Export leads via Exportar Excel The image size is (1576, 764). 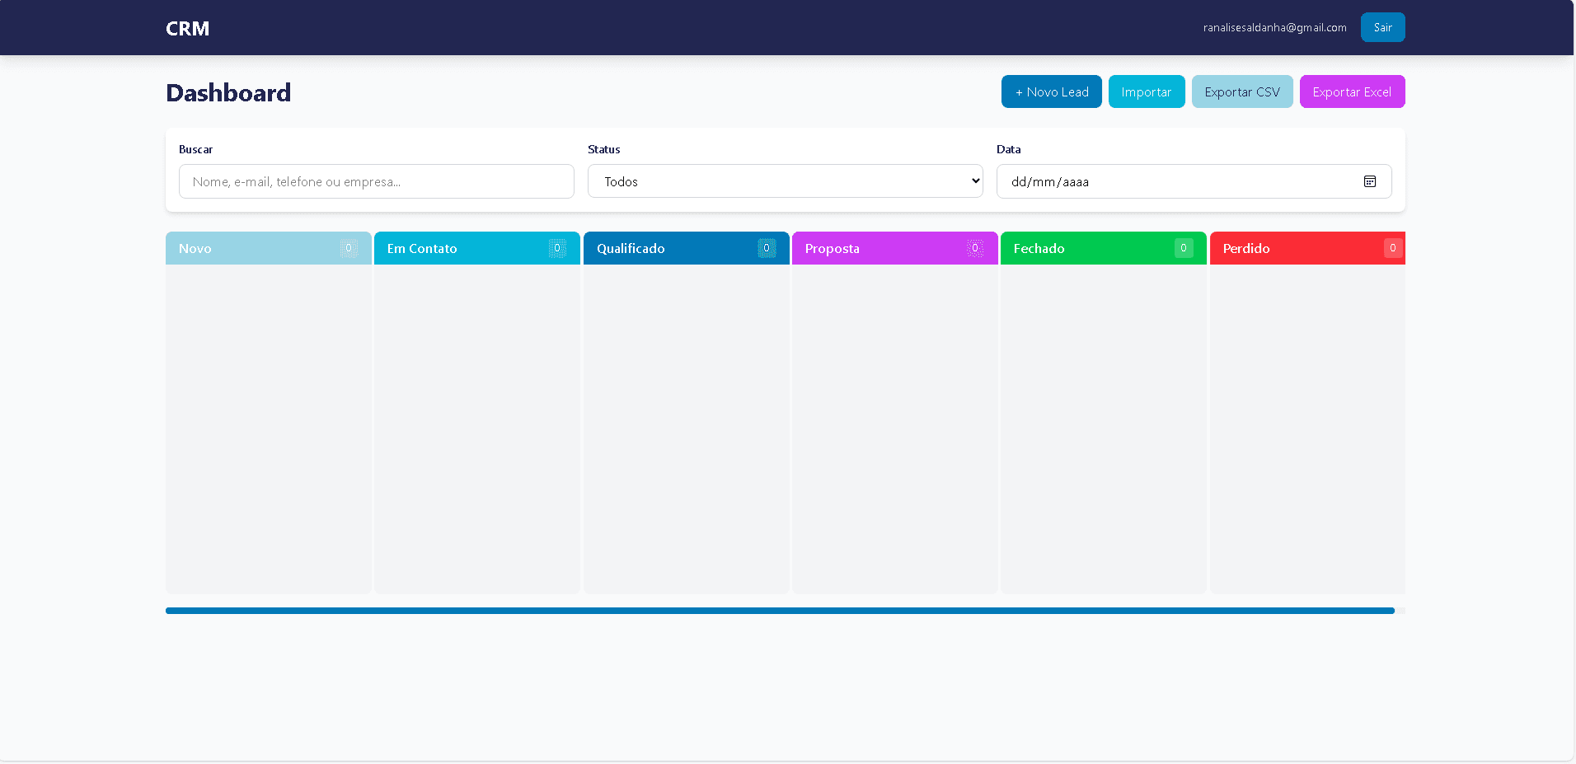pos(1352,91)
